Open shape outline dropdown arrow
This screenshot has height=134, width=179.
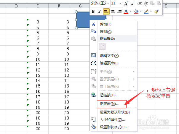pyautogui.click(x=151, y=12)
